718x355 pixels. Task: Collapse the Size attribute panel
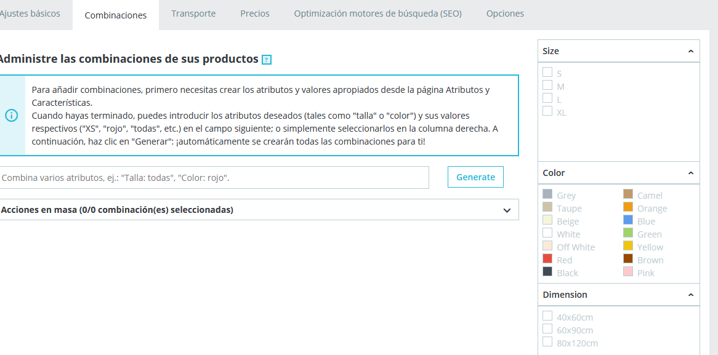coord(690,52)
